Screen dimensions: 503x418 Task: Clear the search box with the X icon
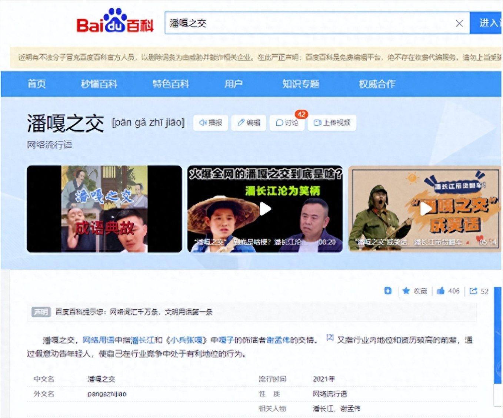[459, 23]
